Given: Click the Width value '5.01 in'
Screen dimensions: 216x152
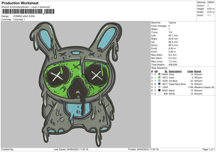Looking at the screenshot, I should [x=211, y=12].
